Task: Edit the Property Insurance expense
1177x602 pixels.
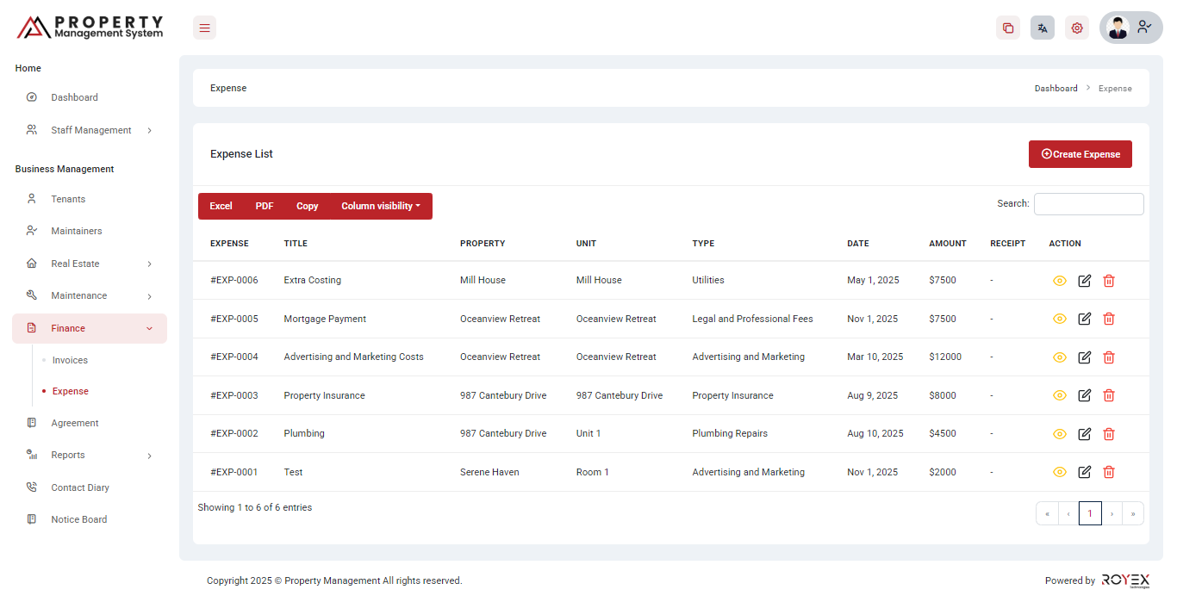Action: click(x=1084, y=395)
